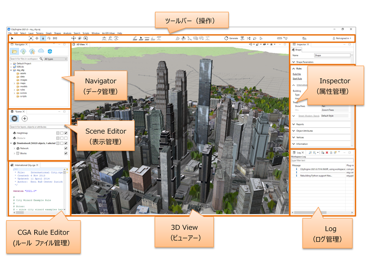369x276 pixels.
Task: Click the Start Rule link in Inspector
Action: pos(297,78)
